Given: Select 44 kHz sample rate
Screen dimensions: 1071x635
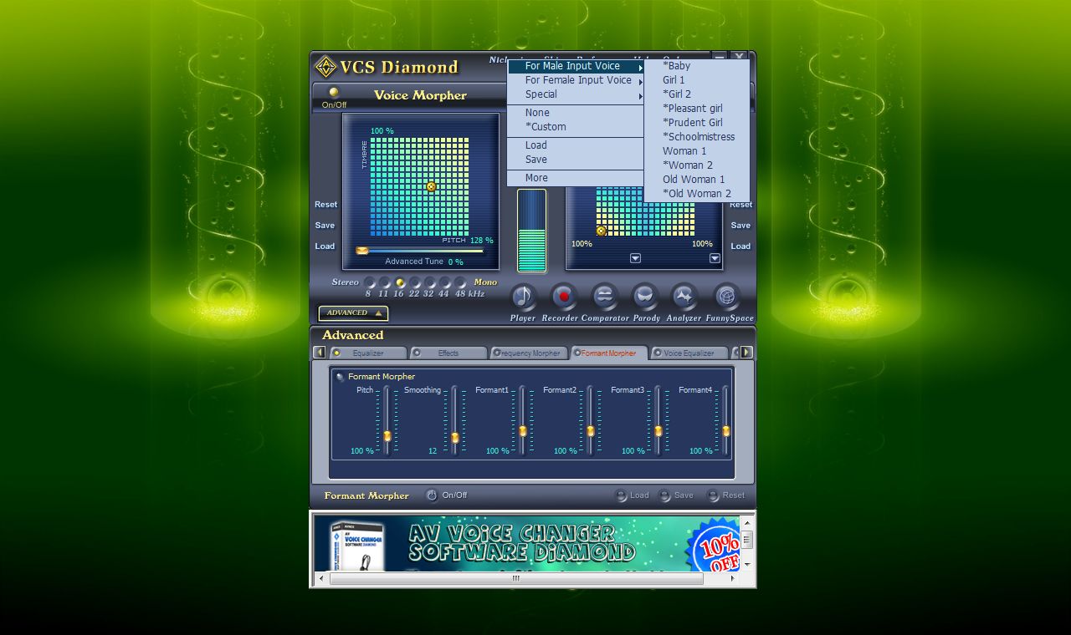Looking at the screenshot, I should coord(444,282).
